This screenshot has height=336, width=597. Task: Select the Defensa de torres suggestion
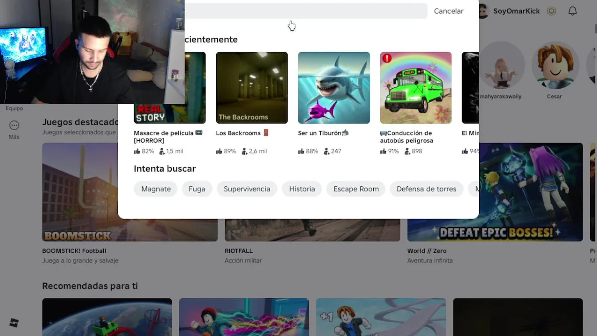pos(426,189)
